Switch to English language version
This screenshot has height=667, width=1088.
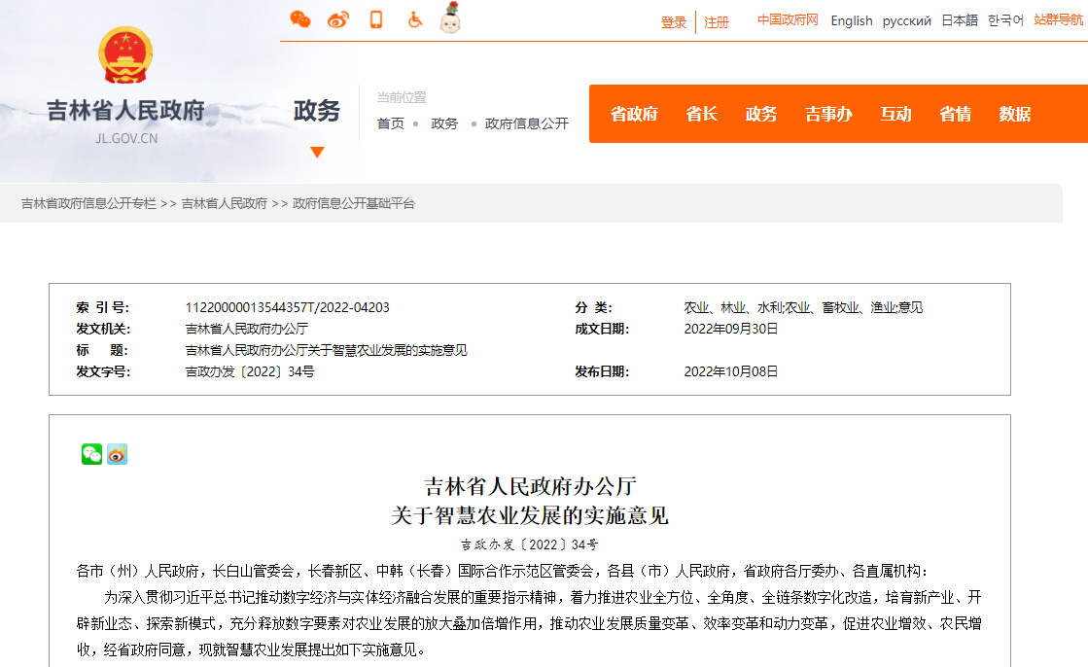tap(852, 20)
